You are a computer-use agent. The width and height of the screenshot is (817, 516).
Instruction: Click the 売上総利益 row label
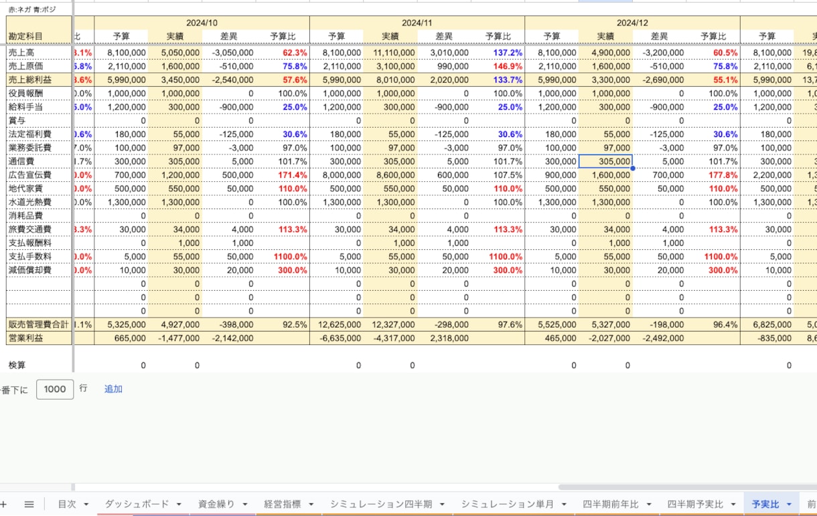click(38, 80)
